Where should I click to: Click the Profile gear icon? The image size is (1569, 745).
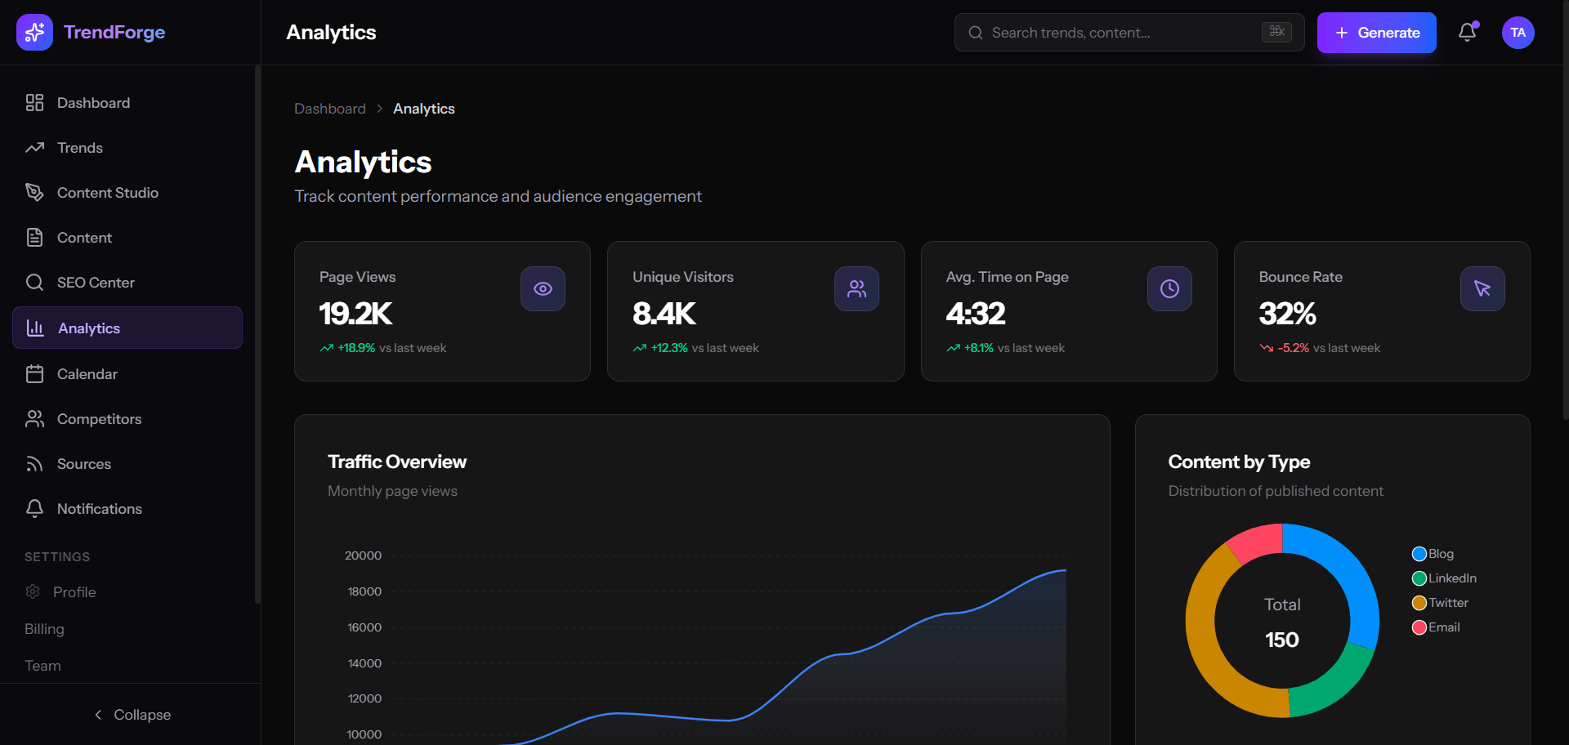coord(33,591)
